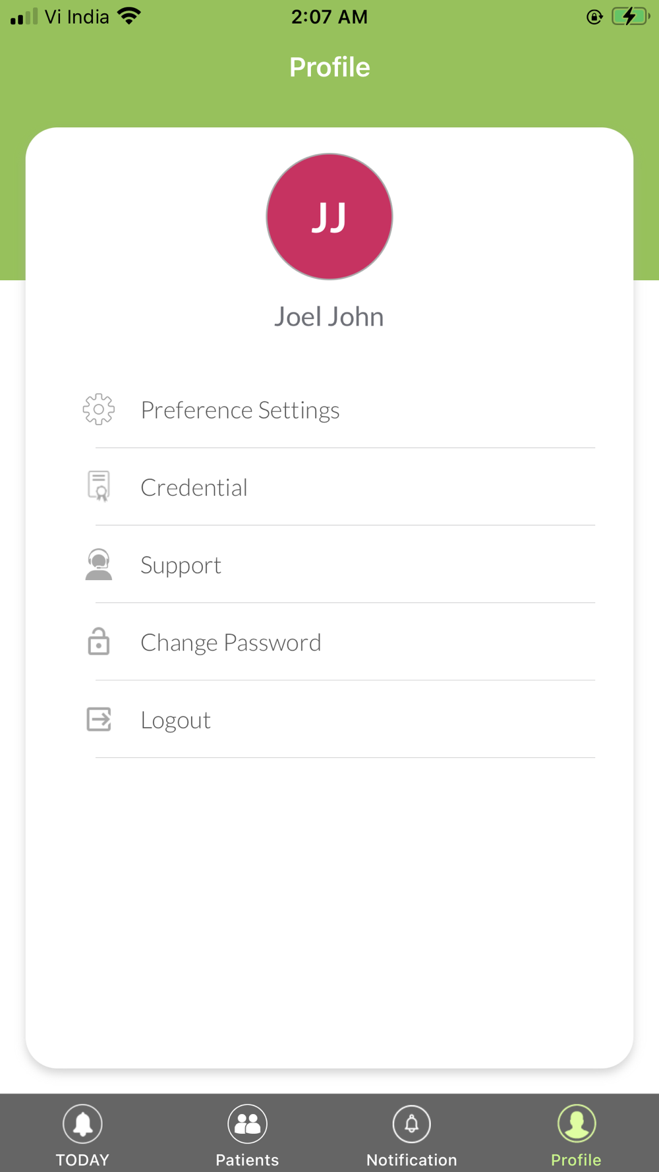Tap the Notification bell icon

point(412,1124)
